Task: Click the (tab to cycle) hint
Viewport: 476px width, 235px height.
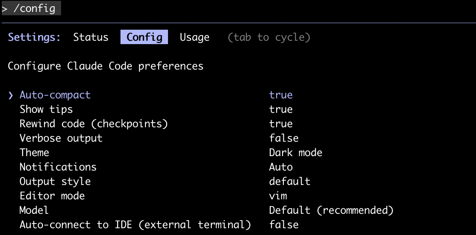Action: [x=269, y=37]
